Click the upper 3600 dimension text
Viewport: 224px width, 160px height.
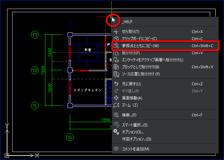(x=50, y=52)
